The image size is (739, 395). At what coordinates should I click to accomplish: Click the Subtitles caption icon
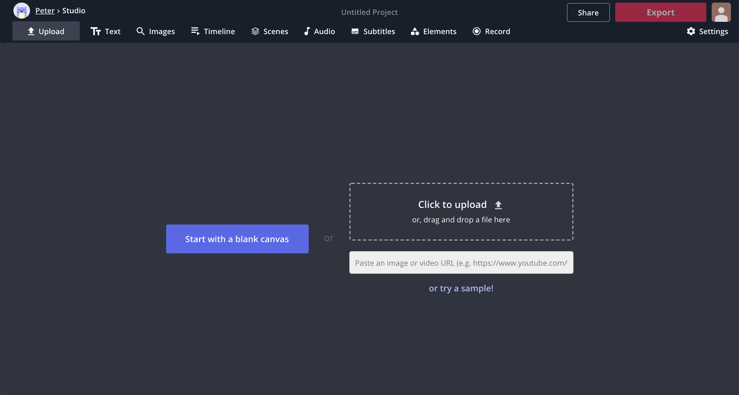355,31
